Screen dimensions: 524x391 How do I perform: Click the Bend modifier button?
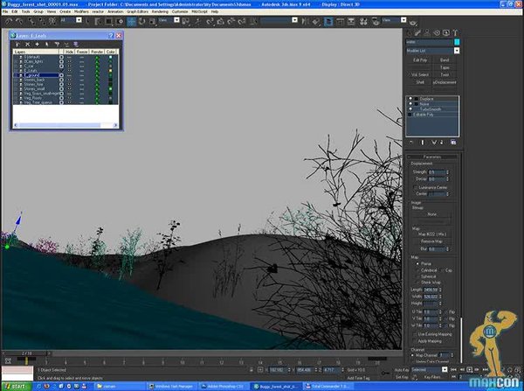click(445, 60)
